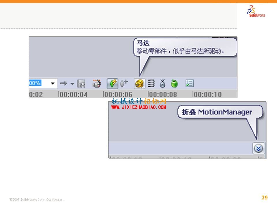Expand the playback mode dropdown arrow
This screenshot has width=277, height=207.
pyautogui.click(x=72, y=84)
